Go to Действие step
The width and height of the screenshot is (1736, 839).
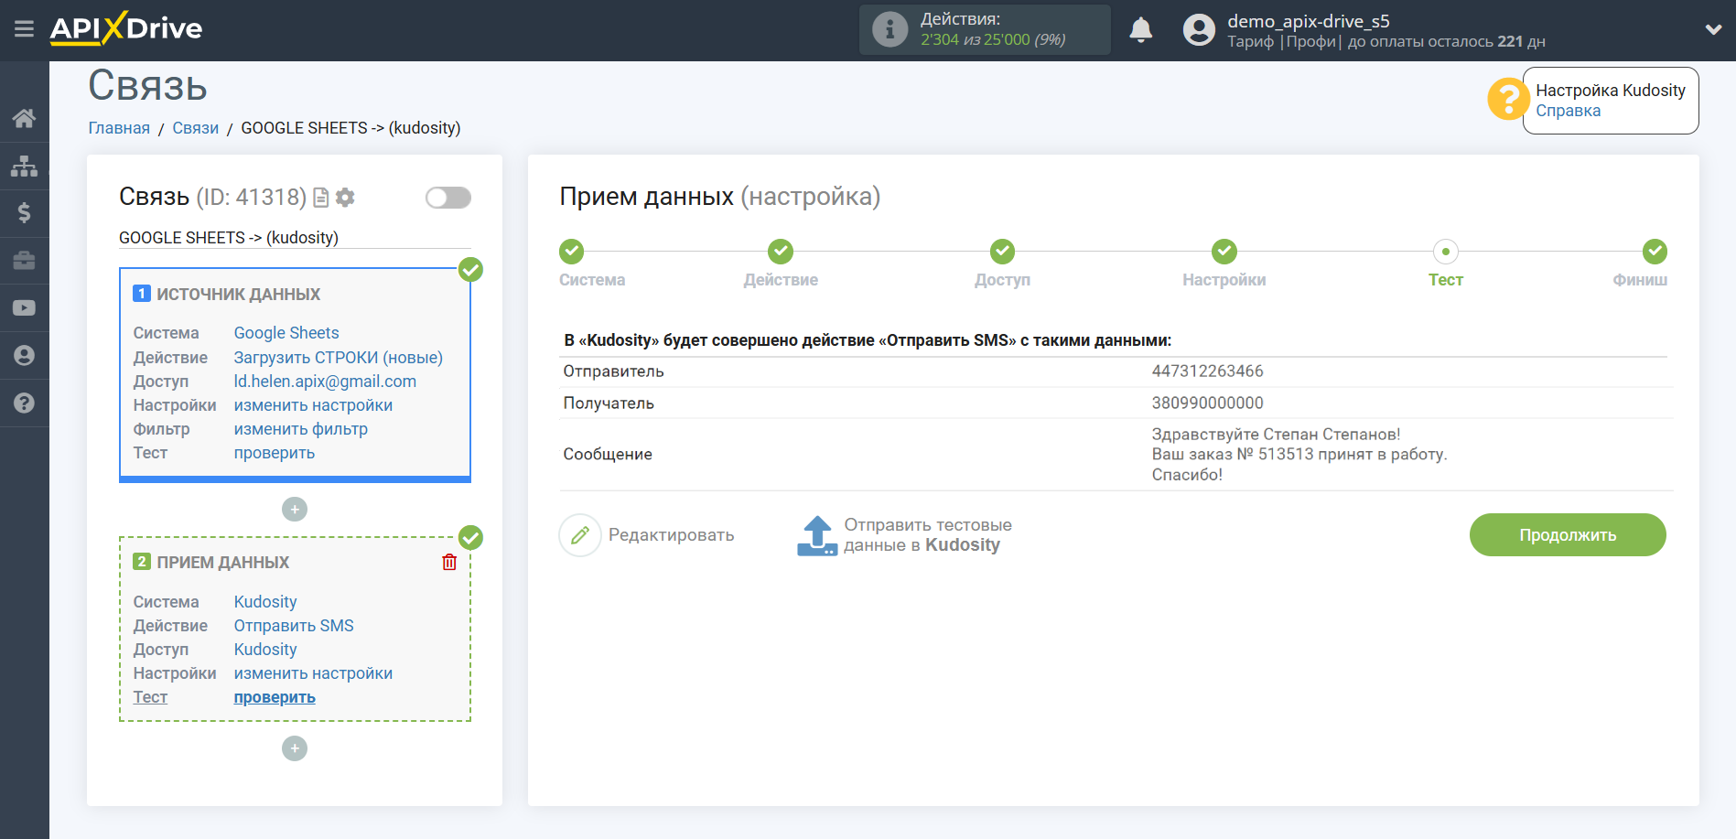point(781,252)
